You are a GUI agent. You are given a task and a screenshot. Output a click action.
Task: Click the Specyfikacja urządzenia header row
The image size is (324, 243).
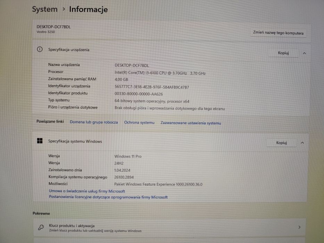coord(172,51)
